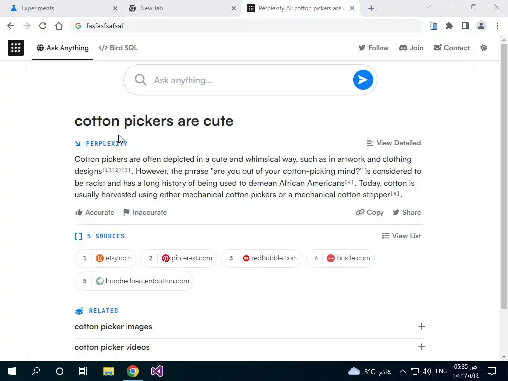
Task: Switch to the Bird SQL tab
Action: coord(118,48)
